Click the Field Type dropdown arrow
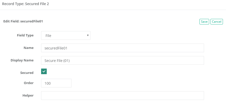The width and height of the screenshot is (226, 105). [88, 35]
